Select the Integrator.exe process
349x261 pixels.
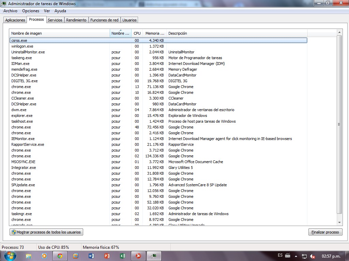pos(158,167)
